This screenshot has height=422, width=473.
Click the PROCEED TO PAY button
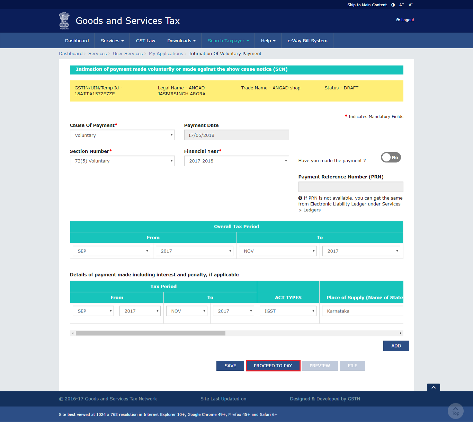pos(273,366)
